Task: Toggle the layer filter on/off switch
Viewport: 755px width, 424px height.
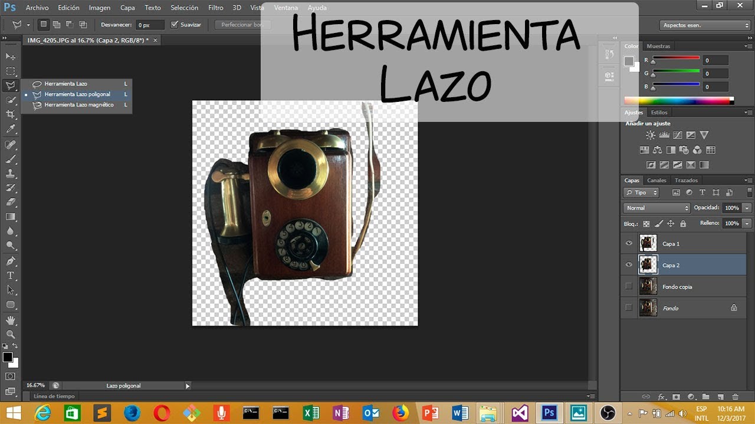Action: (x=750, y=193)
